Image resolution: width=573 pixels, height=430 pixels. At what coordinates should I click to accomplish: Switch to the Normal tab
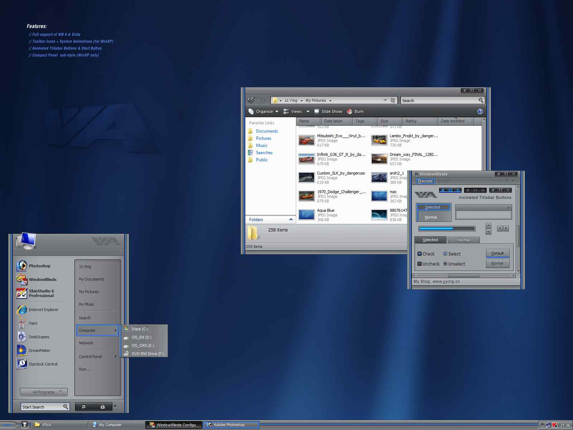pos(463,240)
